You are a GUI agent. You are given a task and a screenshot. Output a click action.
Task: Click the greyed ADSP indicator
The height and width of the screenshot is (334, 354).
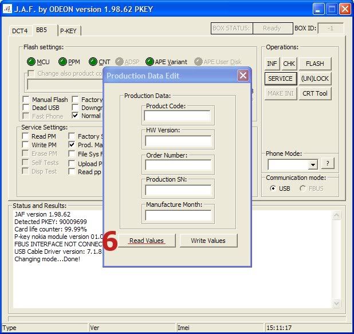(x=119, y=61)
